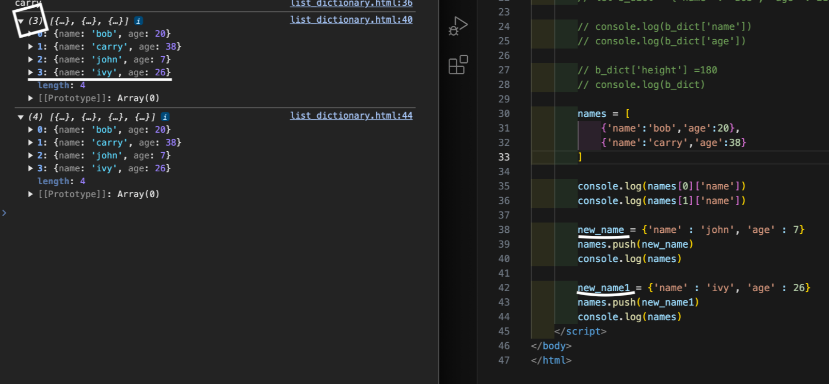Expand item 1 carry in the first array
The image size is (829, 384).
[x=30, y=46]
